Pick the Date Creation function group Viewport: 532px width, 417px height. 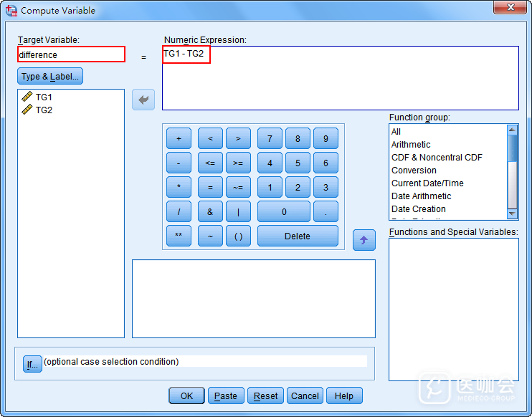418,209
